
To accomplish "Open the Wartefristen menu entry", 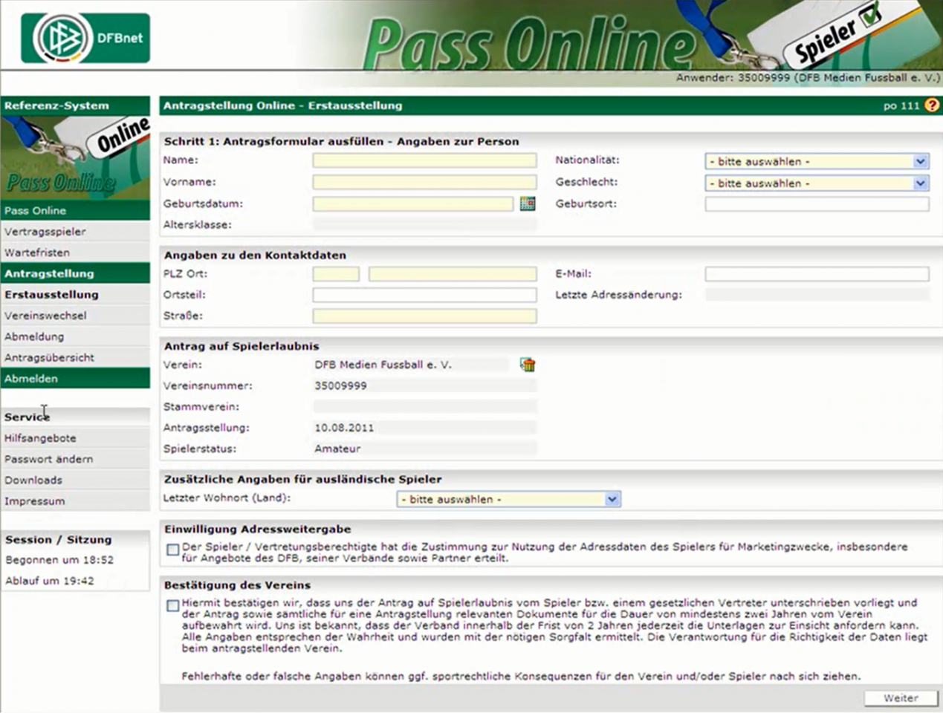I will tap(75, 253).
